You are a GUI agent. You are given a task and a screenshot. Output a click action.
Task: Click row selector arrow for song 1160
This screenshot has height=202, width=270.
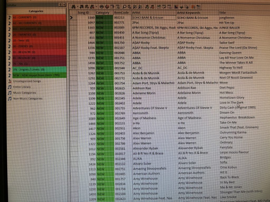(x=73, y=18)
